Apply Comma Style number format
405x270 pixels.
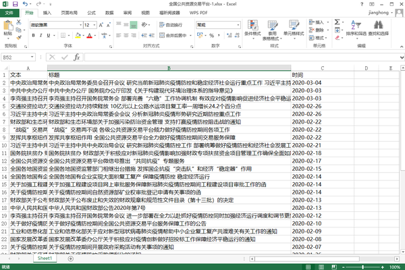219,35
